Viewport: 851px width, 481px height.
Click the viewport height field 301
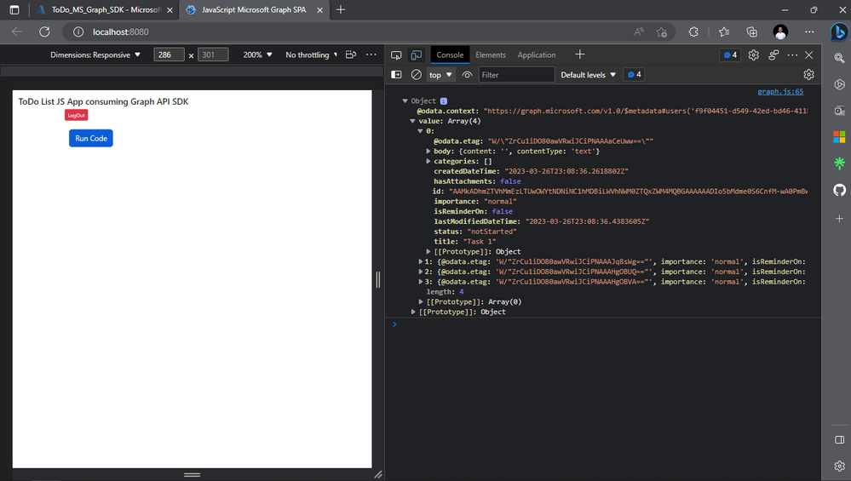pos(213,54)
